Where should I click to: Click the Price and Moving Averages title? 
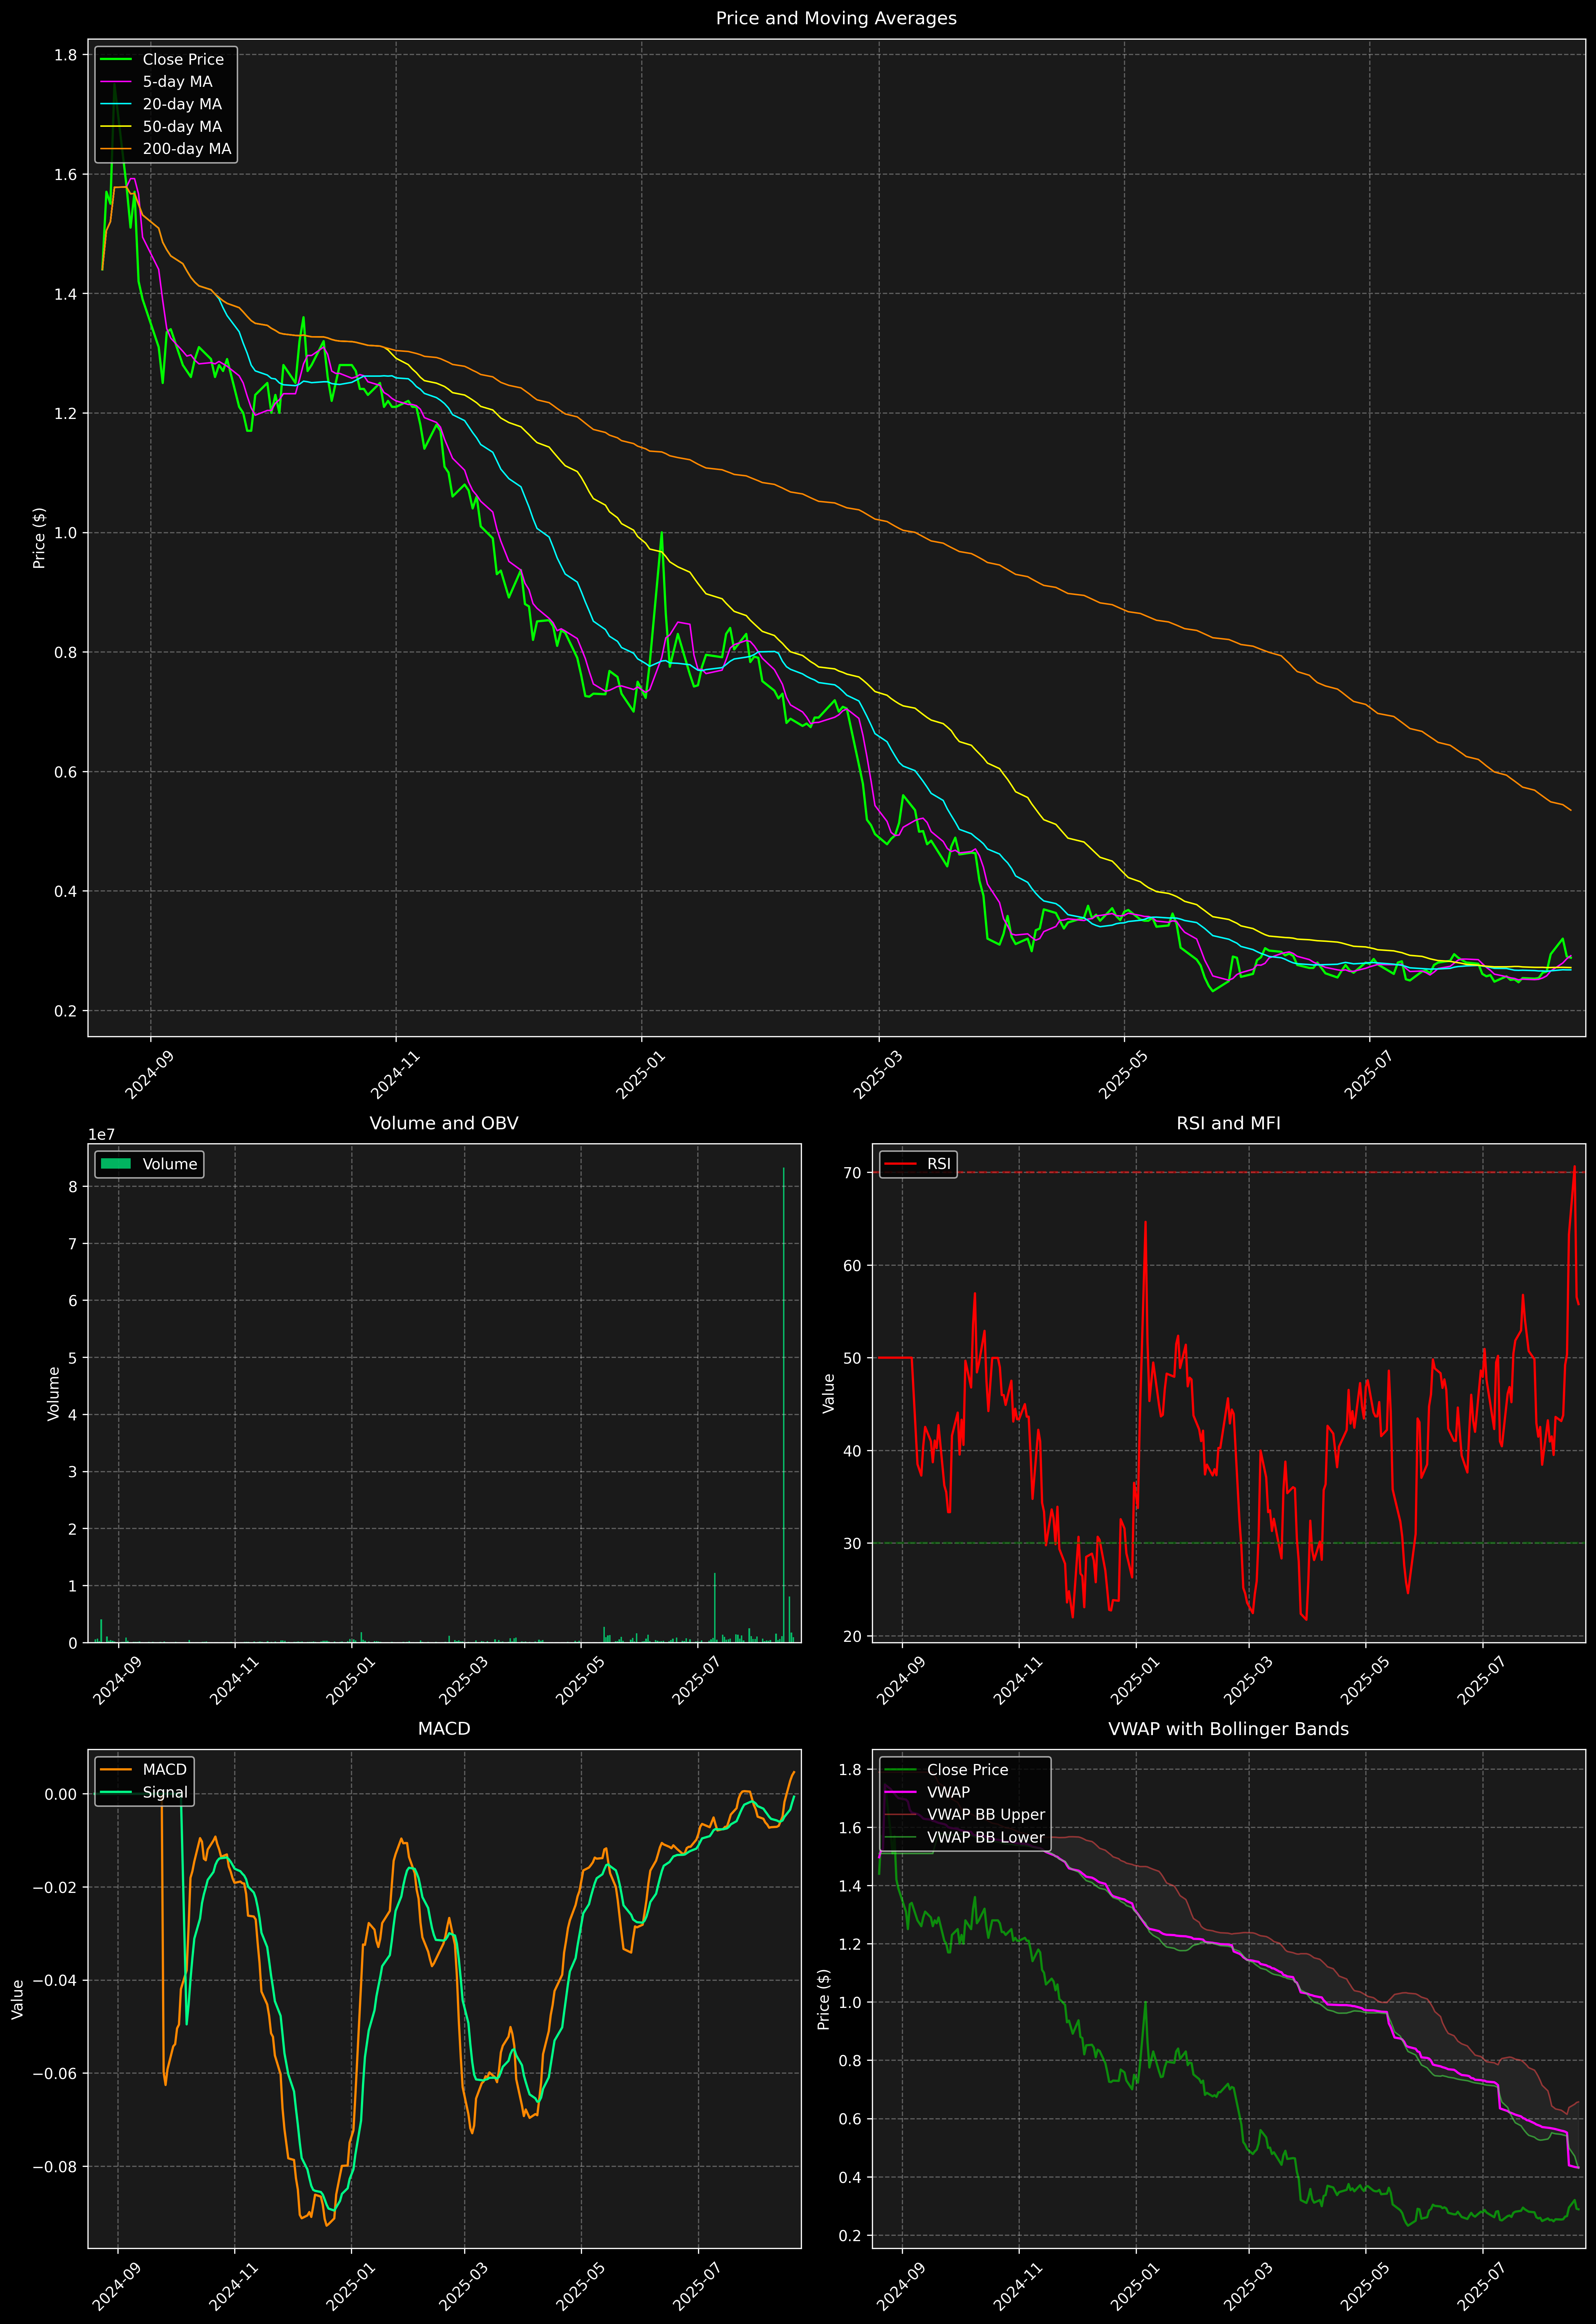(836, 18)
